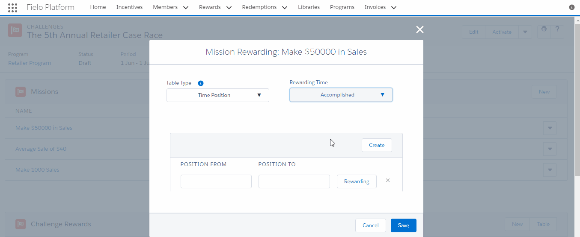
Task: Go to the Incentives tab
Action: (x=130, y=7)
